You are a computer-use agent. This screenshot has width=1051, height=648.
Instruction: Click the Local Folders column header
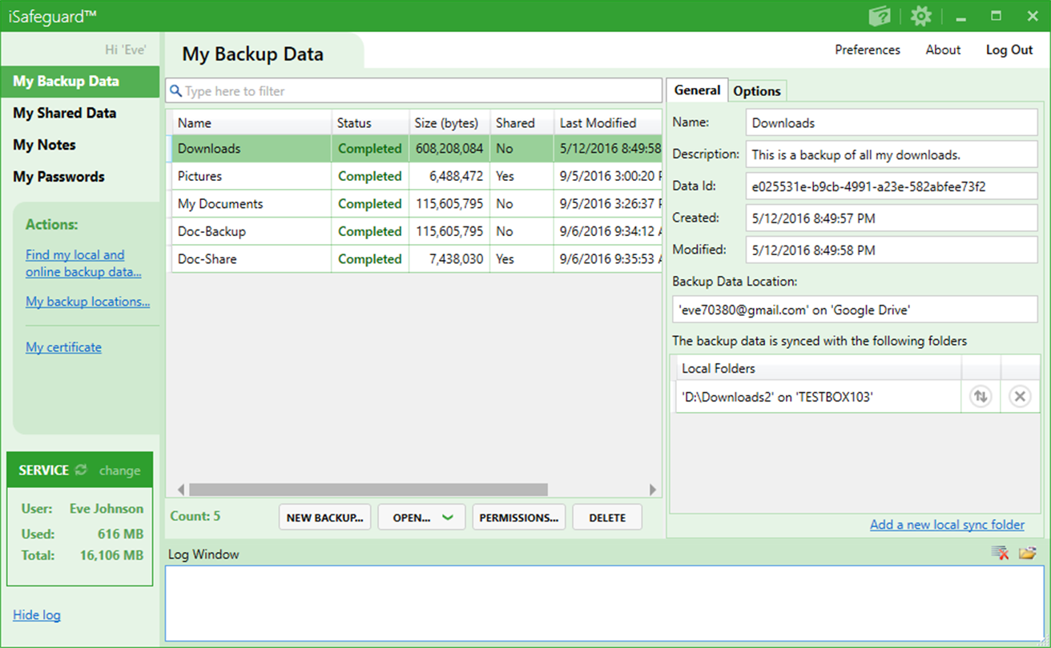[x=818, y=368]
